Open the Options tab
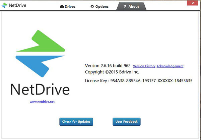Viewport: 201px width, 140px height. pyautogui.click(x=99, y=7)
